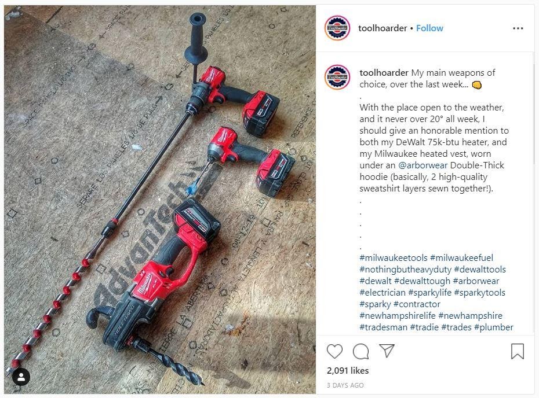
Task: Open comments via speech bubble icon
Action: (360, 351)
